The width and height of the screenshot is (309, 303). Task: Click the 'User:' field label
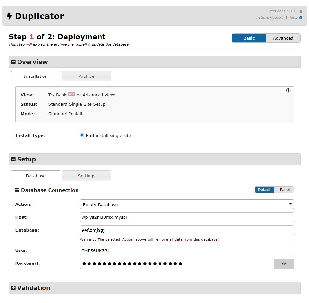click(21, 251)
